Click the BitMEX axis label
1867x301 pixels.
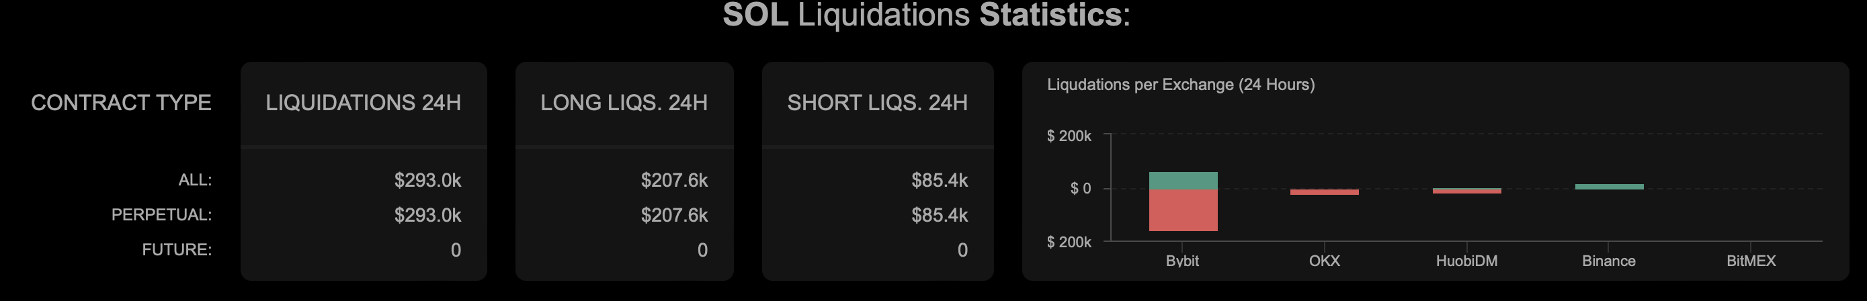click(x=1750, y=261)
